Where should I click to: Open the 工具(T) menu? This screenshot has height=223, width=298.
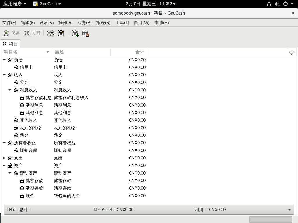(122, 23)
